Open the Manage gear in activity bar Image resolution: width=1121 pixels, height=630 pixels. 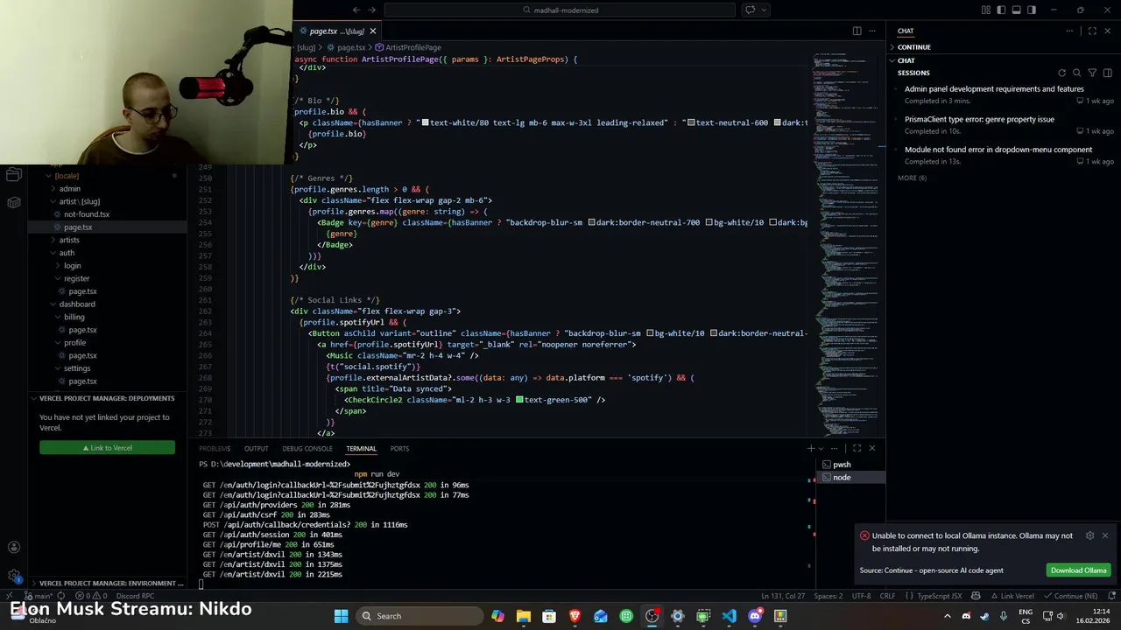(13, 576)
